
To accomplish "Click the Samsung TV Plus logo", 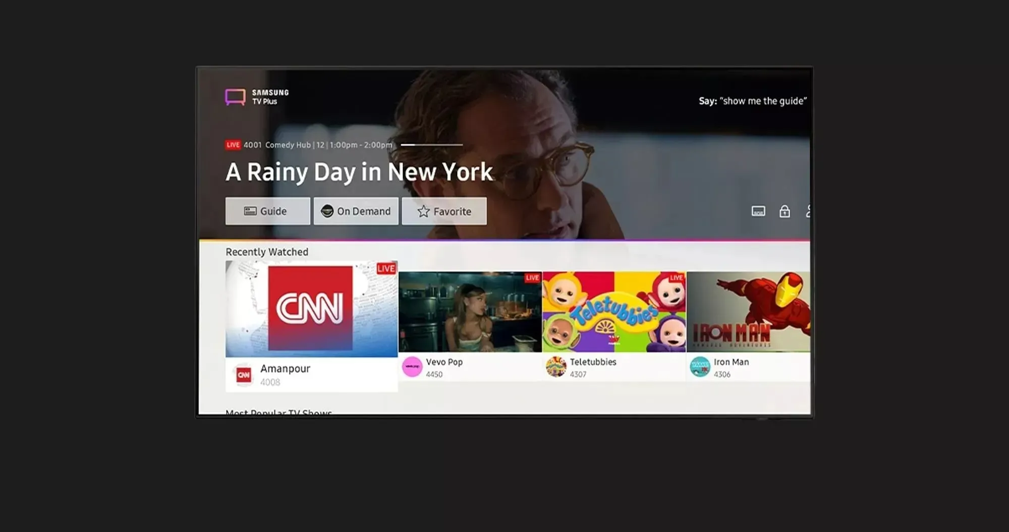I will pyautogui.click(x=257, y=96).
